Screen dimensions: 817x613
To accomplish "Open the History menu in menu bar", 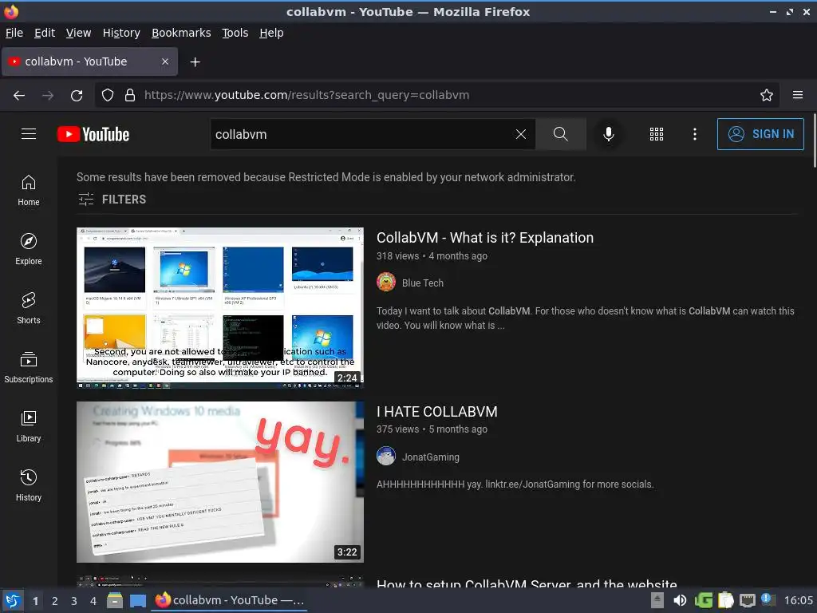I will point(121,33).
